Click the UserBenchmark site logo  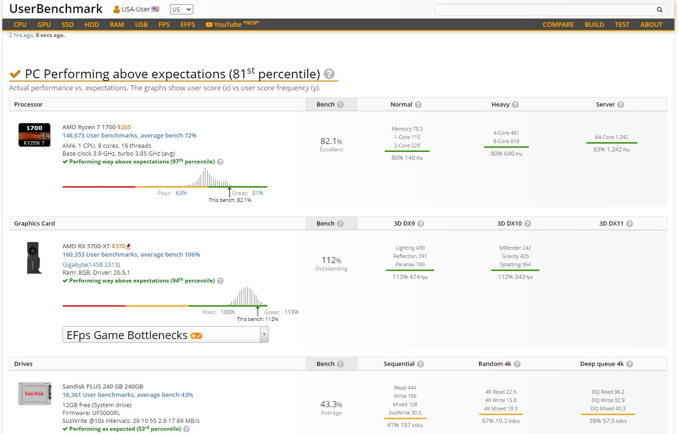click(x=56, y=9)
